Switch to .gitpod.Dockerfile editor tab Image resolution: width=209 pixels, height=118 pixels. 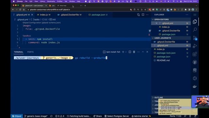(x=70, y=15)
